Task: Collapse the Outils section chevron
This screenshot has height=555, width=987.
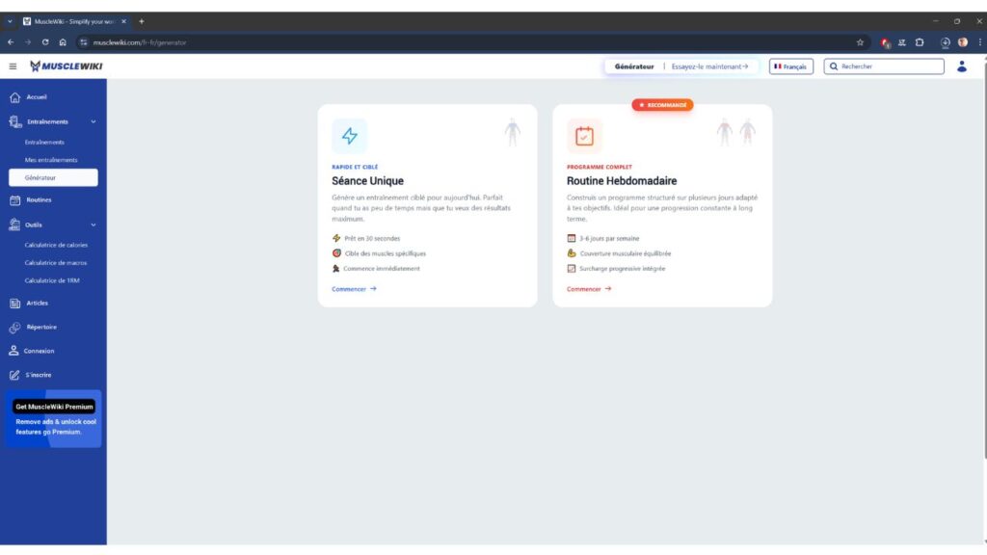Action: tap(93, 225)
